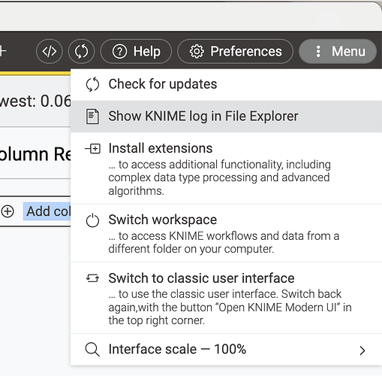Click the circled plus next to Add col

8,211
